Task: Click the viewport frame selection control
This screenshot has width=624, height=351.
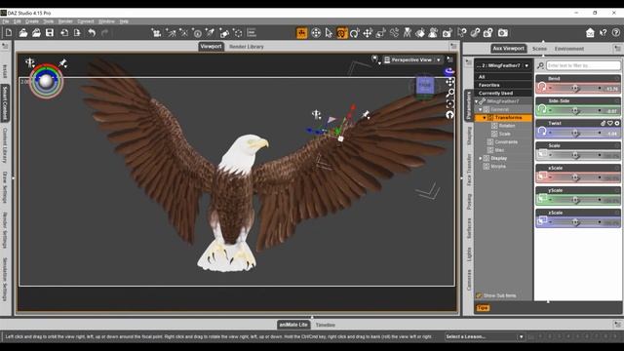Action: (x=450, y=104)
